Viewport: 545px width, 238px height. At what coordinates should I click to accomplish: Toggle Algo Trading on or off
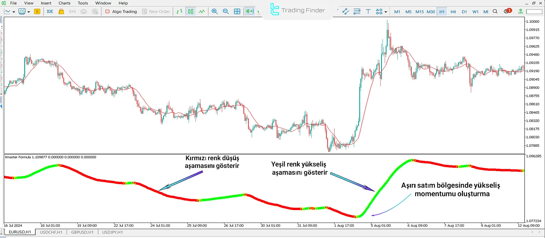pos(121,11)
